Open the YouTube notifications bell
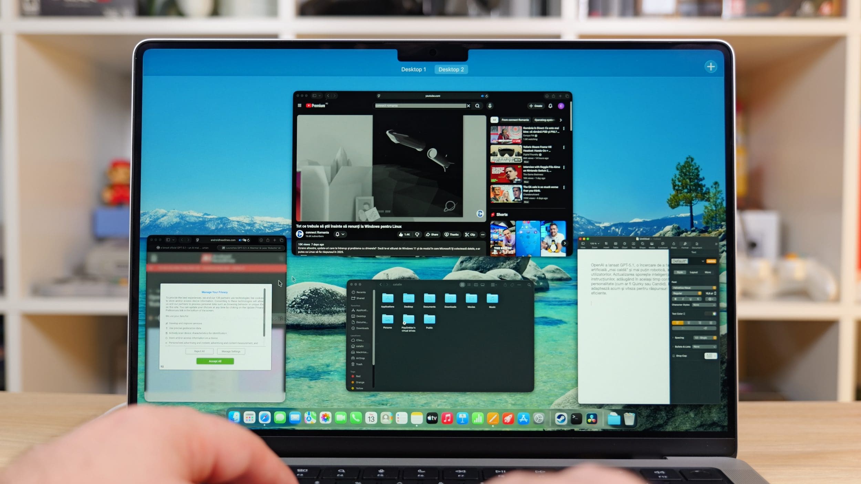 (550, 106)
